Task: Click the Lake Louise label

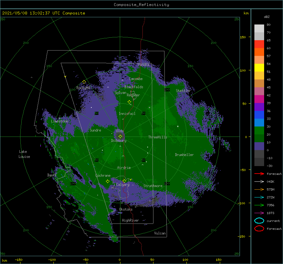Action: click(24, 154)
